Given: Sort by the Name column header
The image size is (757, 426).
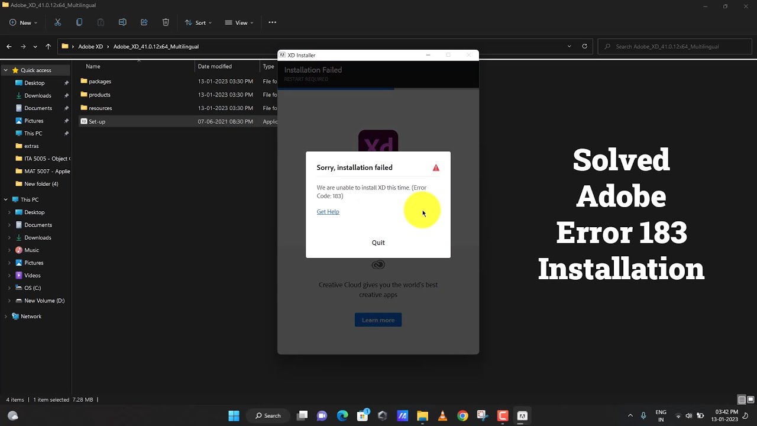Looking at the screenshot, I should coord(93,66).
